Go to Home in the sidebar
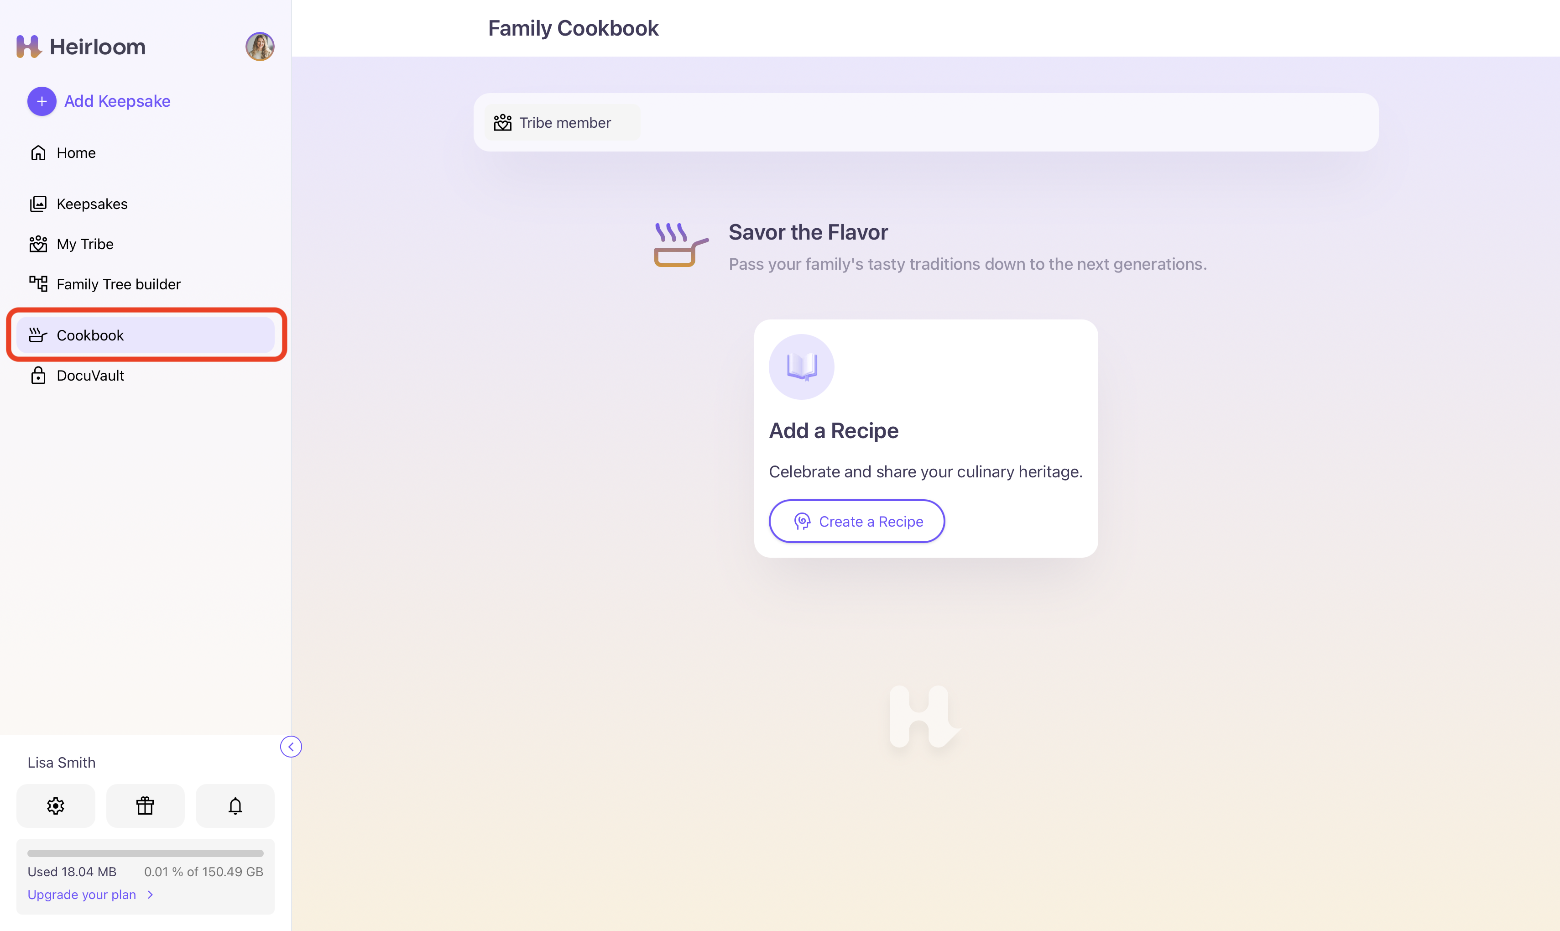1560x931 pixels. pyautogui.click(x=76, y=153)
